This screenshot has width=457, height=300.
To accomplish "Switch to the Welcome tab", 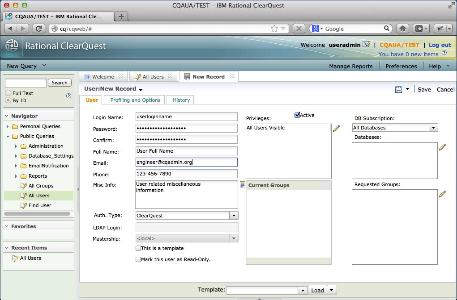I will [x=103, y=77].
